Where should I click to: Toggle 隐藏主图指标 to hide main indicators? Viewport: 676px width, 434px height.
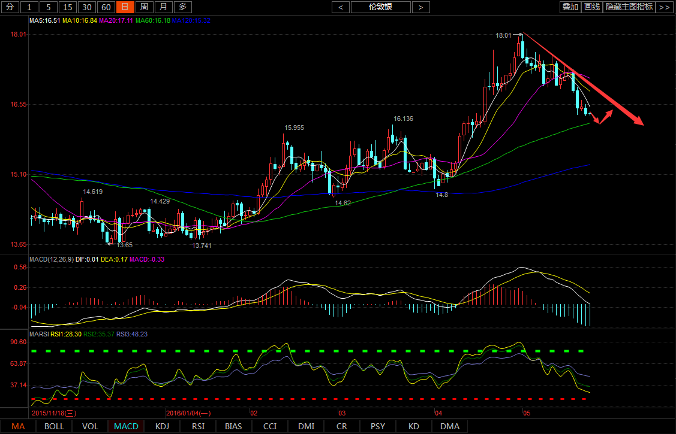(629, 7)
